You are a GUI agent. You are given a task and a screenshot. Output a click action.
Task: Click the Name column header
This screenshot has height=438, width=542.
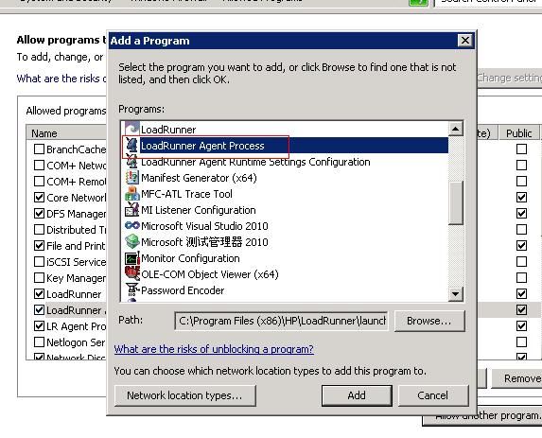click(66, 133)
